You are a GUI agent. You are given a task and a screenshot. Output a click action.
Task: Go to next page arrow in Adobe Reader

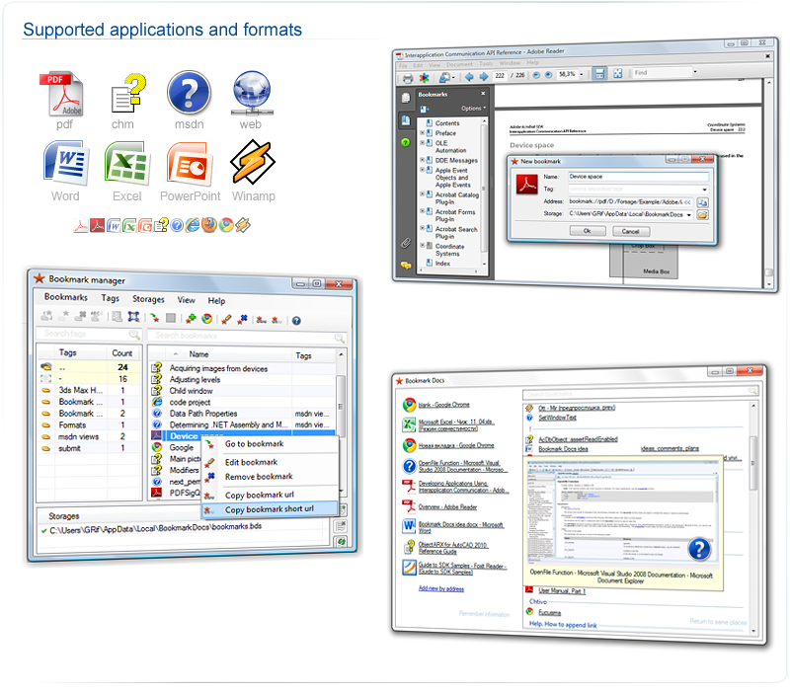[484, 76]
